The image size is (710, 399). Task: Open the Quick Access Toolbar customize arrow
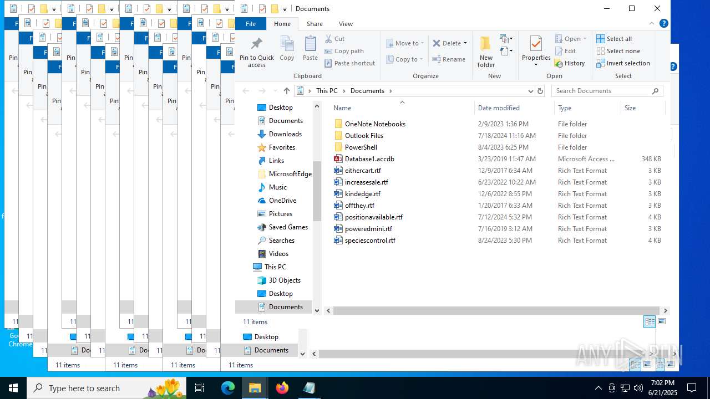tap(285, 9)
